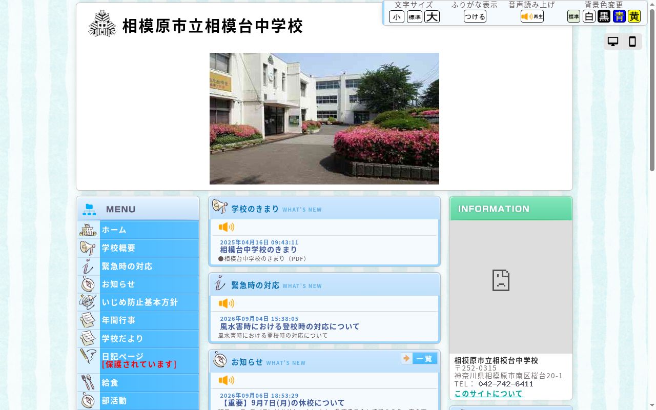The height and width of the screenshot is (410, 656).
Task: Change background color to white (白)
Action: coord(589,16)
